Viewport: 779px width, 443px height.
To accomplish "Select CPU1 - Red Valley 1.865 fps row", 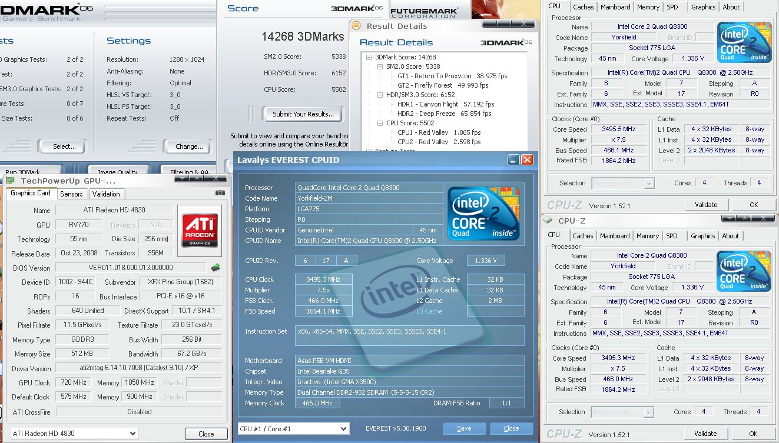I will [x=439, y=132].
